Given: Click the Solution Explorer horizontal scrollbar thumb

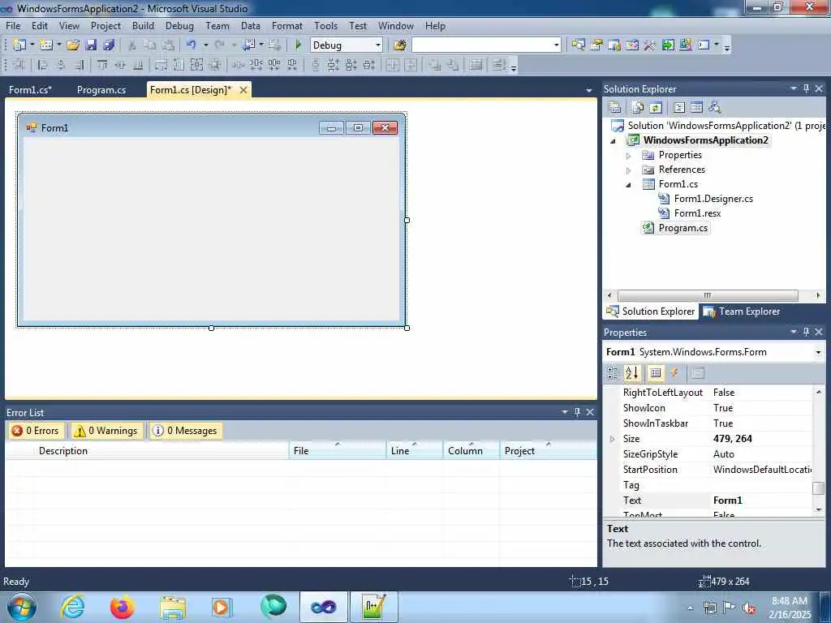Looking at the screenshot, I should pos(708,295).
